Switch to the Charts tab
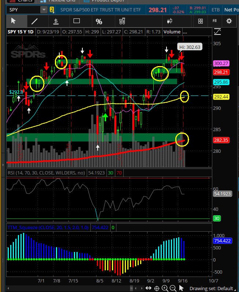The width and height of the screenshot is (239, 292). [x=20, y=1]
